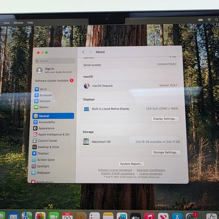The height and width of the screenshot is (219, 219).
Task: Open Reminders from the Dock
Action: click(95, 216)
